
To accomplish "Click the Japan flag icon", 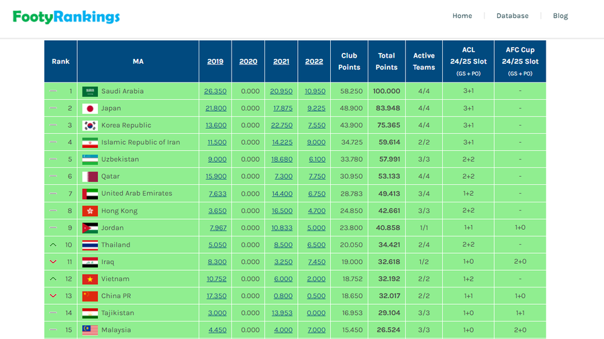I will point(90,109).
